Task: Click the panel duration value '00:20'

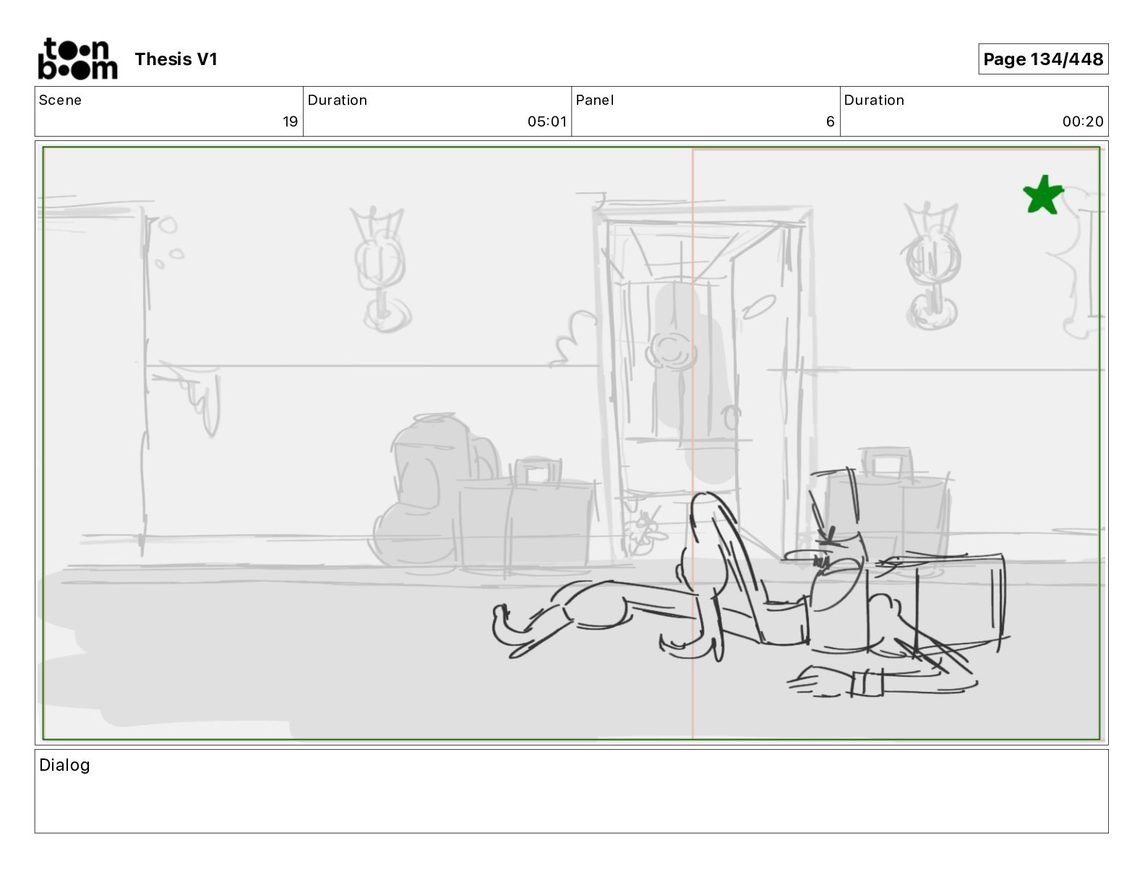Action: tap(1083, 121)
